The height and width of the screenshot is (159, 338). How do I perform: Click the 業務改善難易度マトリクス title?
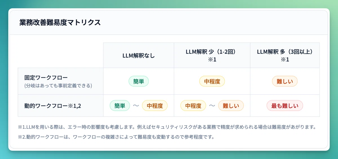[x=60, y=23]
